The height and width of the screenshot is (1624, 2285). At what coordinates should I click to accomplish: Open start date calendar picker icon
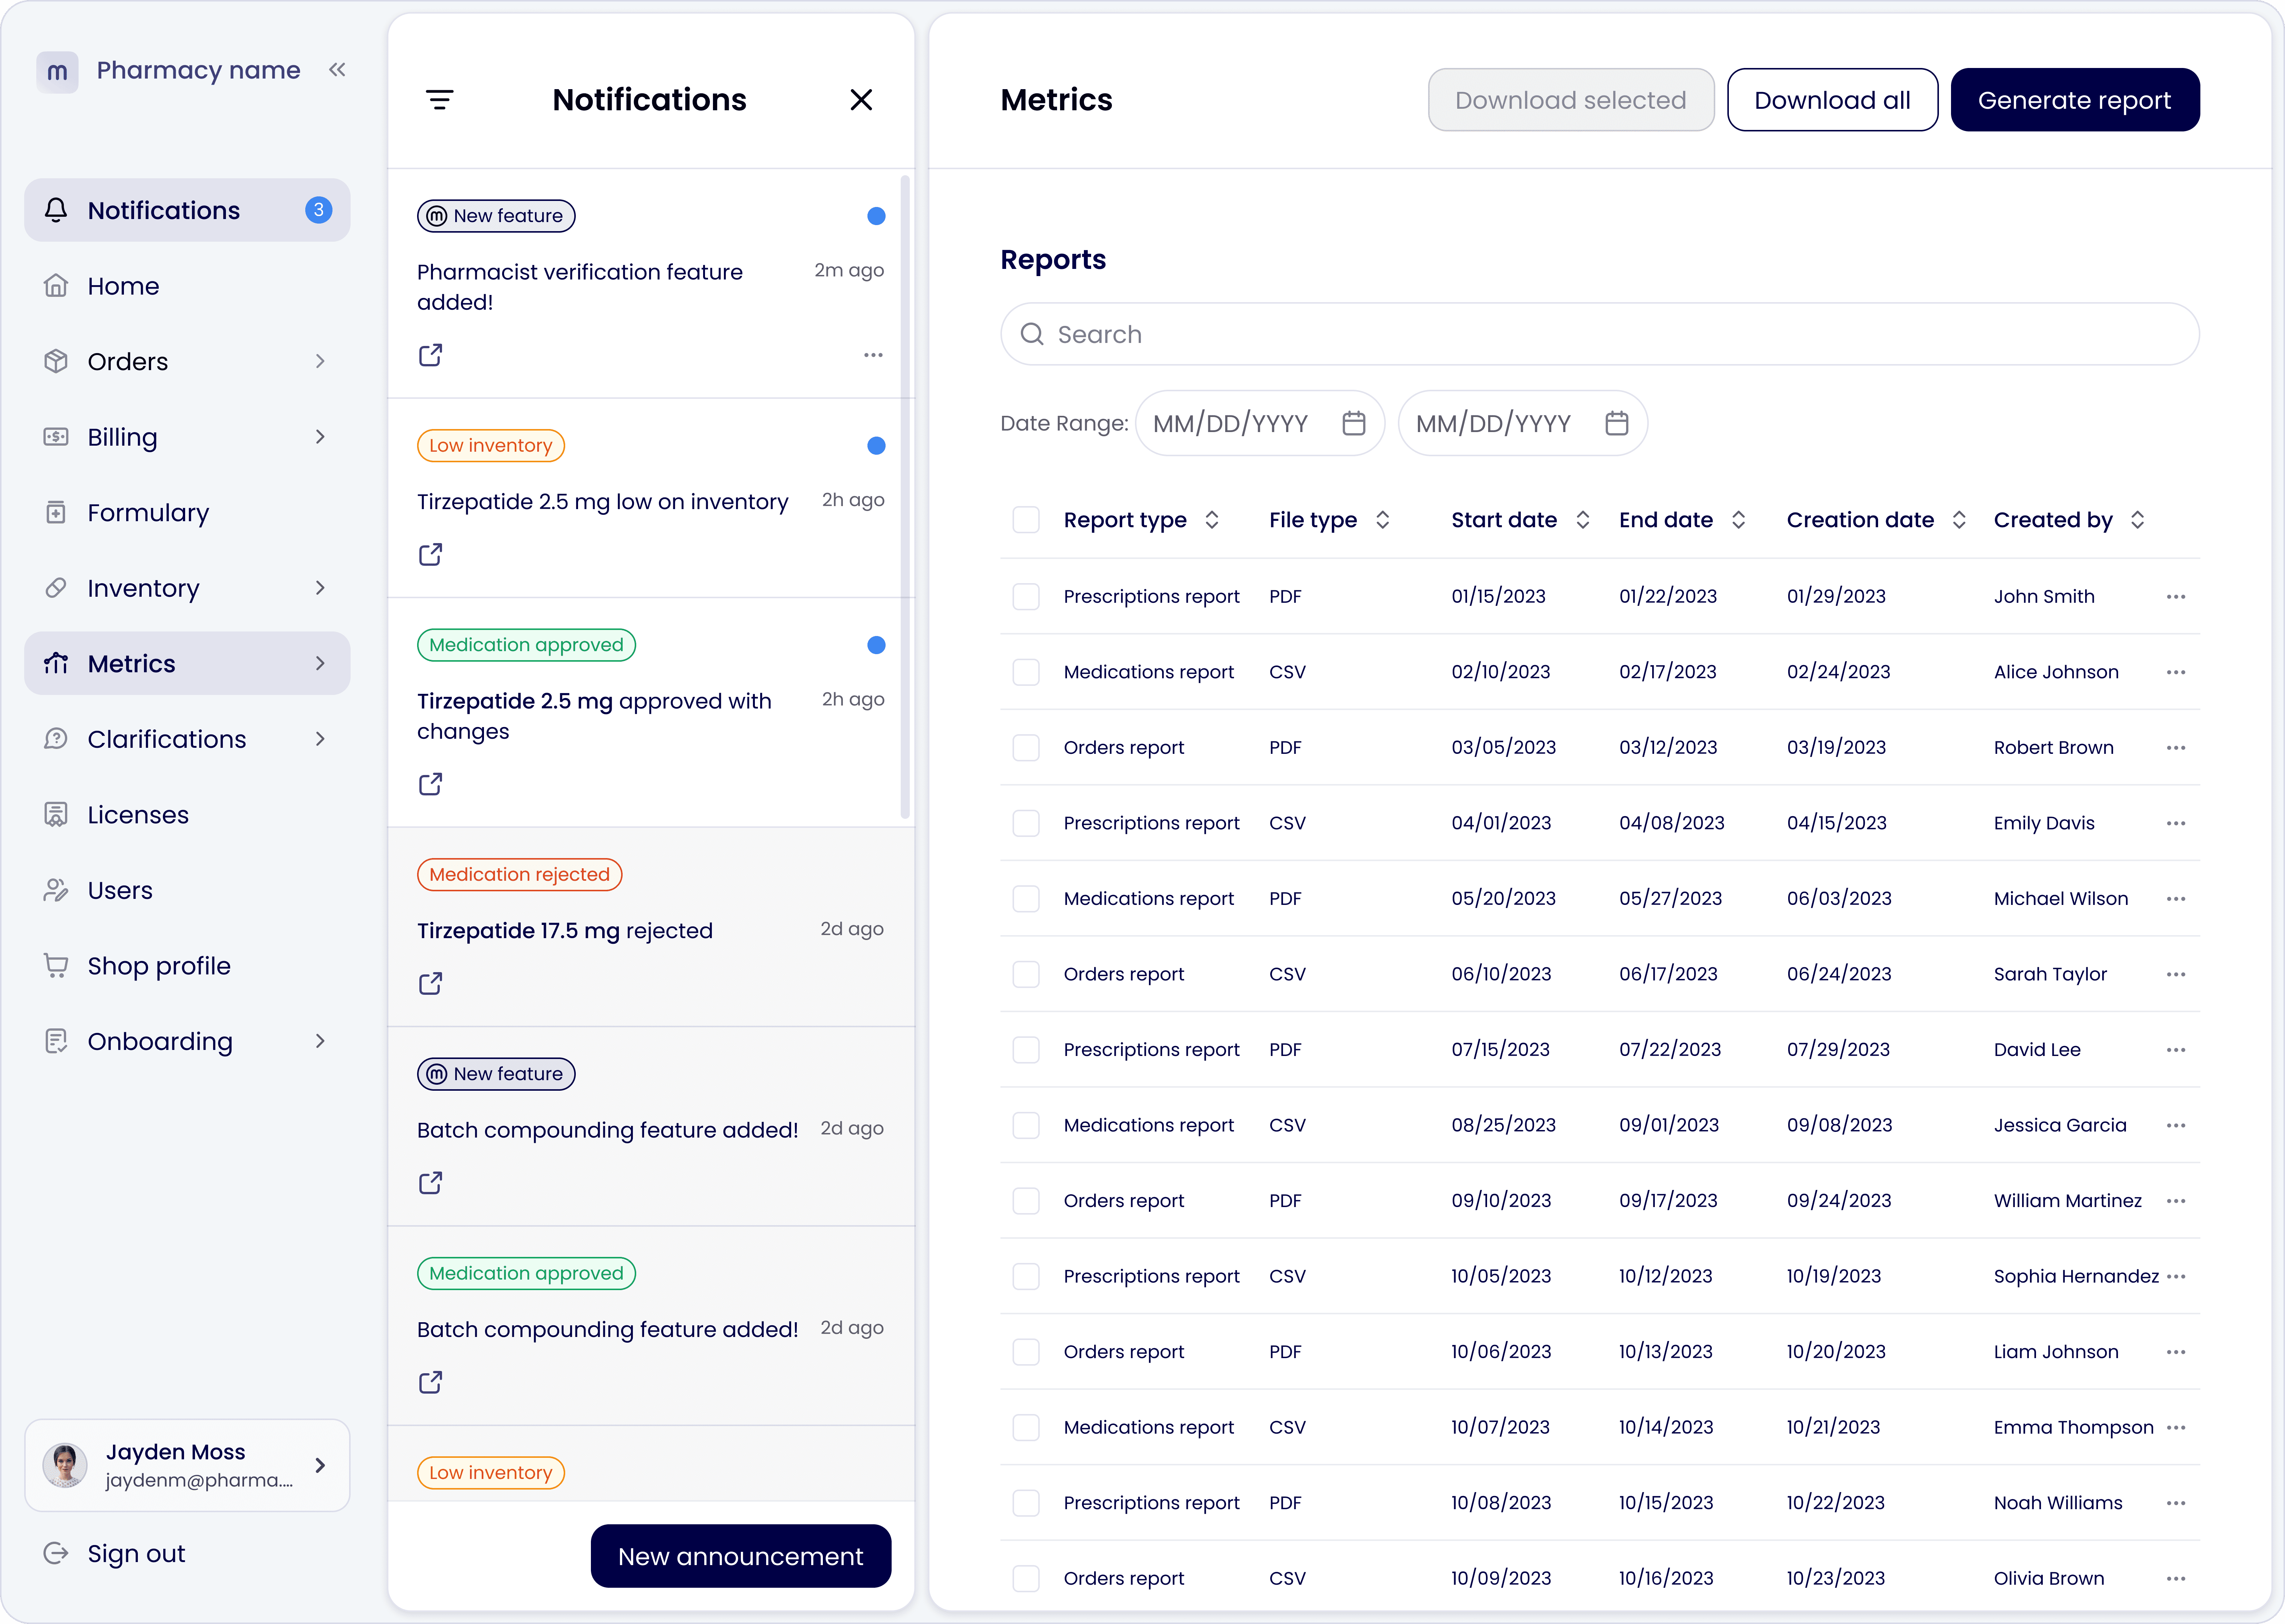pyautogui.click(x=1354, y=423)
